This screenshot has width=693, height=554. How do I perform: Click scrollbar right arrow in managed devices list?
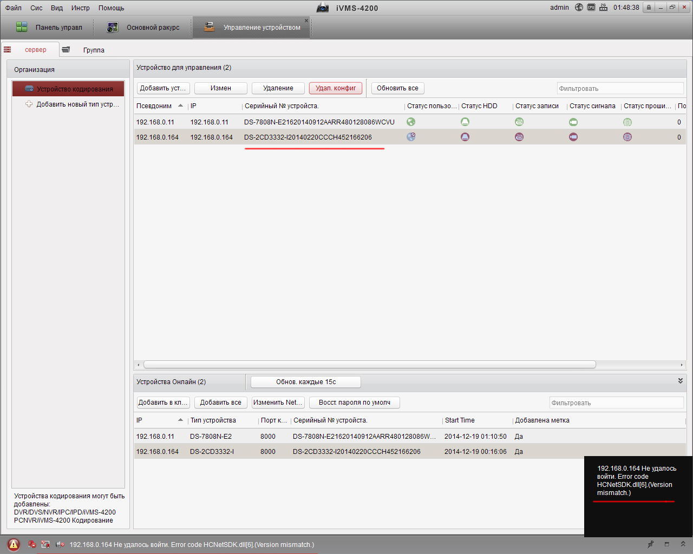click(682, 365)
